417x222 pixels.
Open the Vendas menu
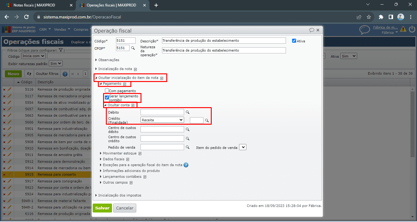[x=62, y=29]
